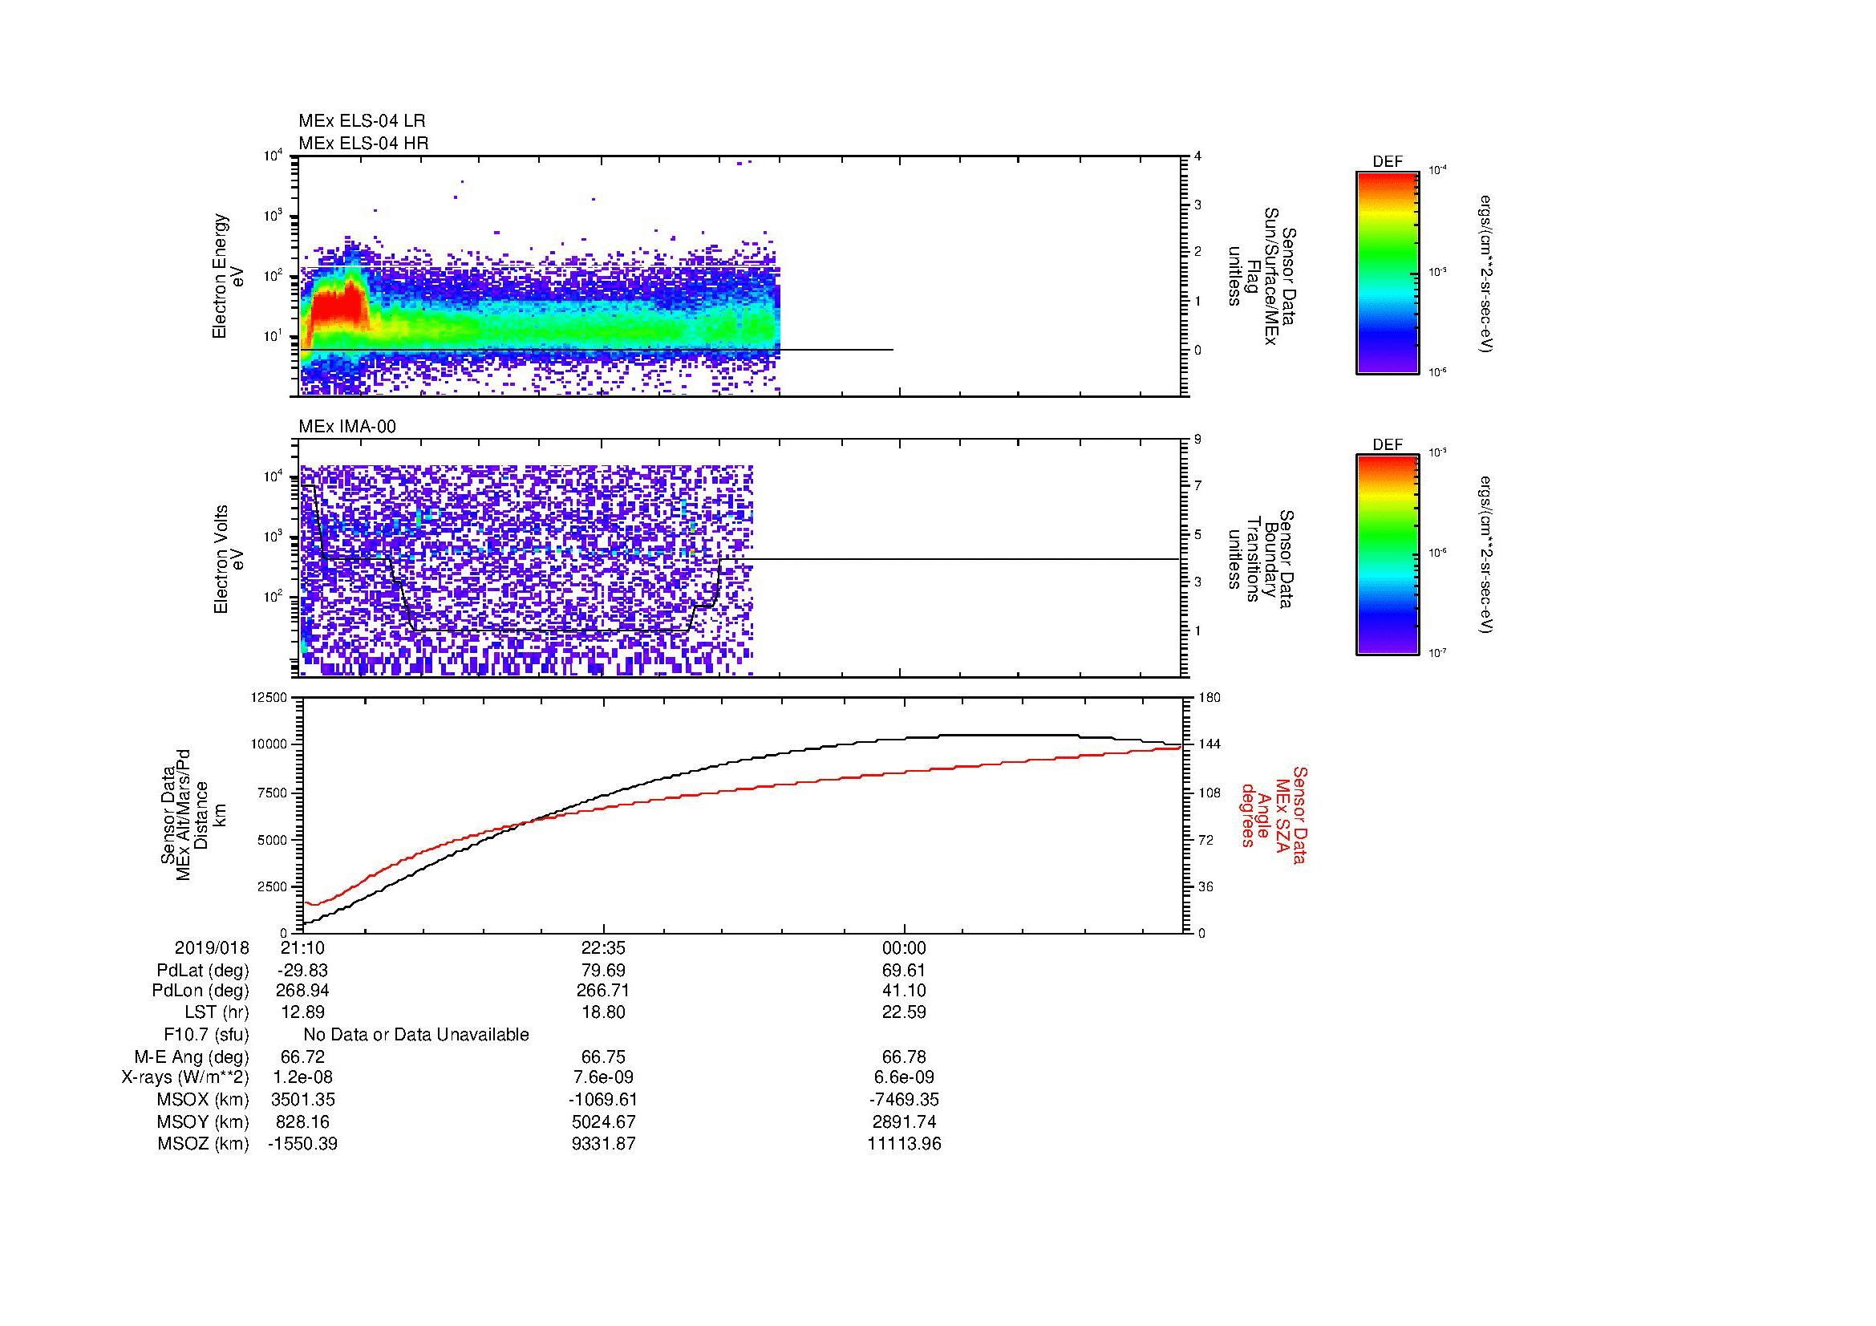Click the 'Electron Volts eV' axis label
This screenshot has width=1876, height=1326.
[229, 559]
